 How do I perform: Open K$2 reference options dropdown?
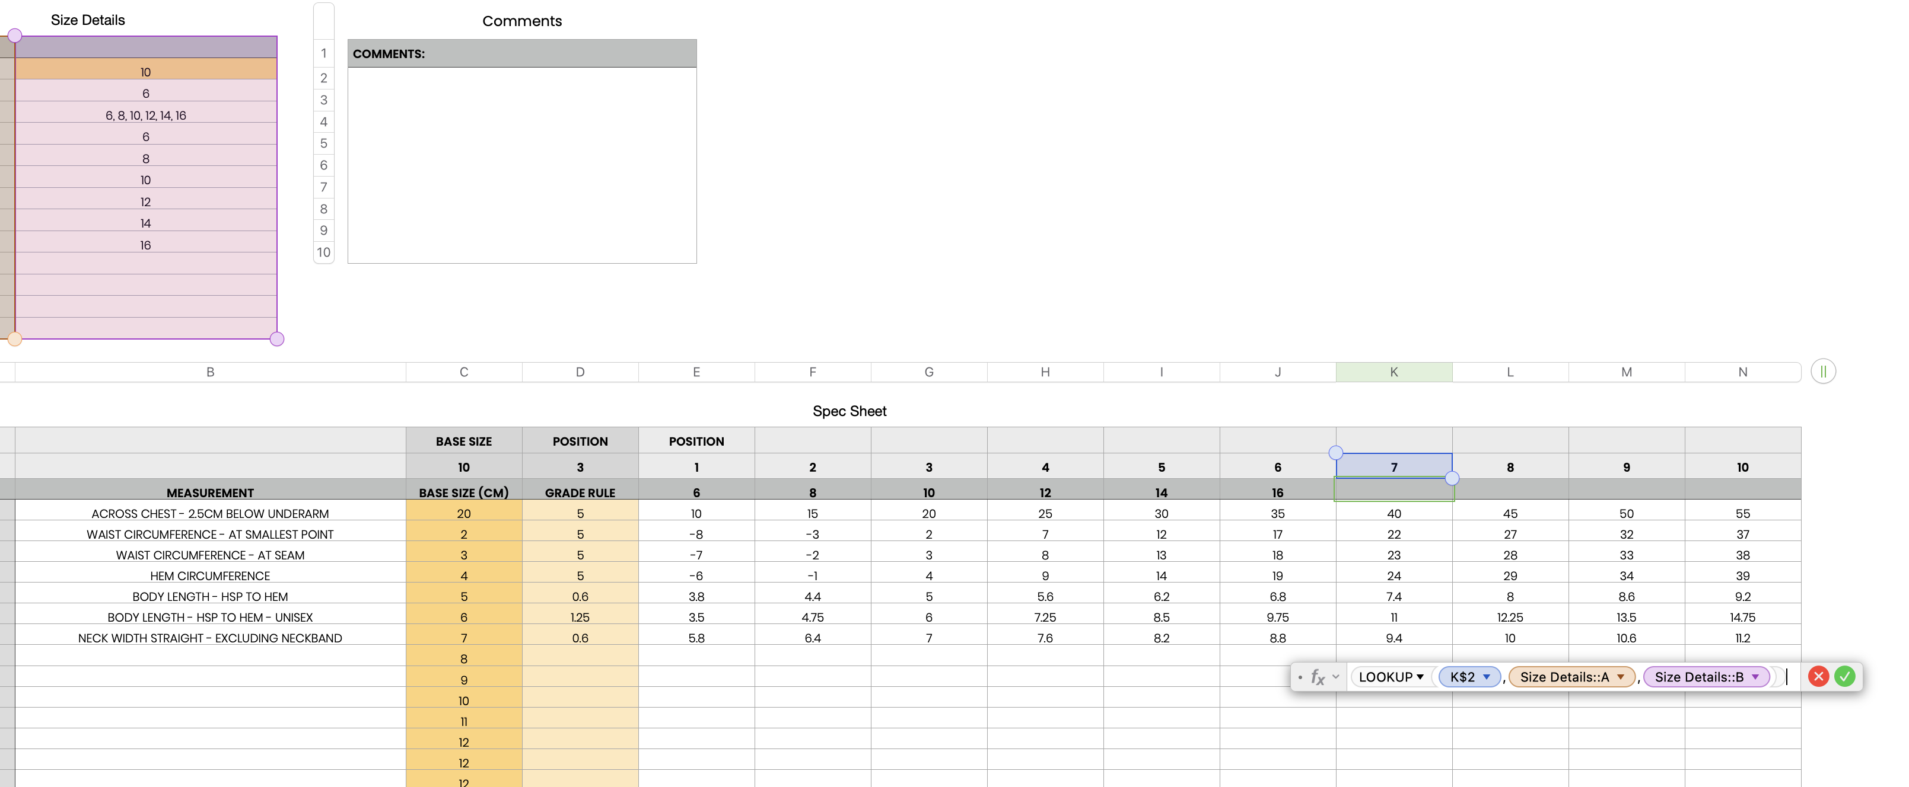[1486, 677]
